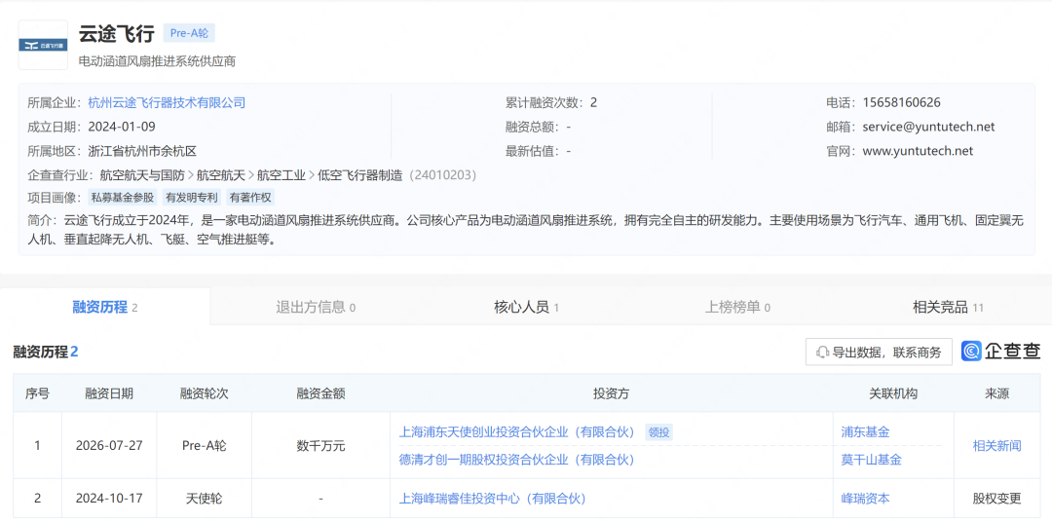
Task: Open the 峰瑞资本 institution link
Action: [x=866, y=499]
